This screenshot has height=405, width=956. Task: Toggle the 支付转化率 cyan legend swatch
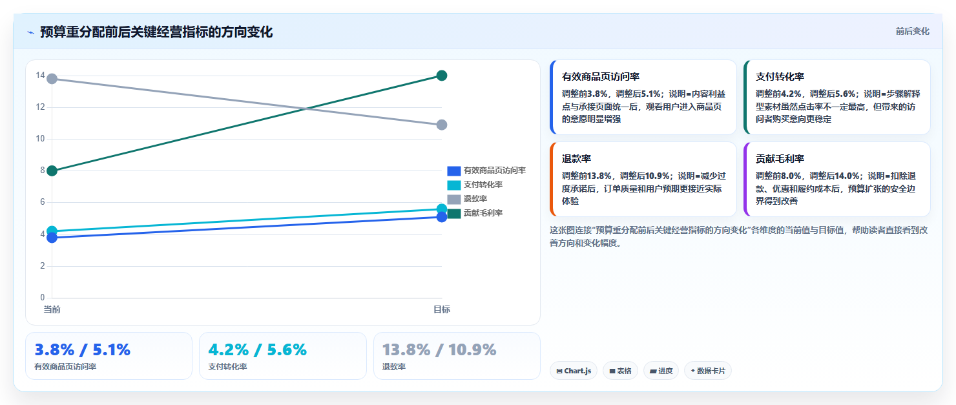[x=453, y=185]
